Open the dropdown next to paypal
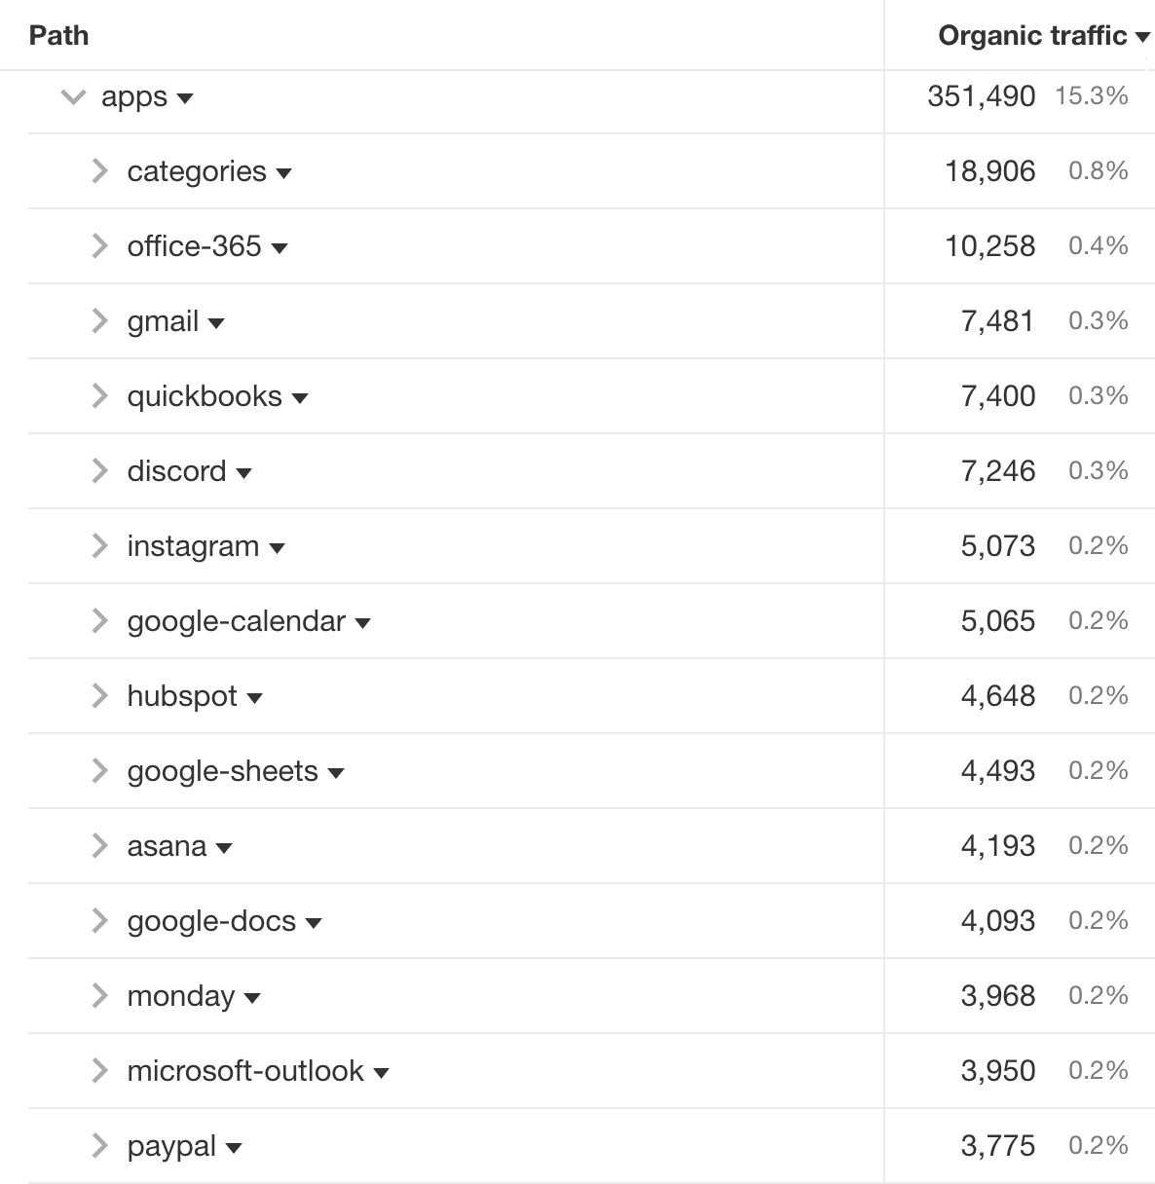The width and height of the screenshot is (1155, 1184). click(x=234, y=1148)
